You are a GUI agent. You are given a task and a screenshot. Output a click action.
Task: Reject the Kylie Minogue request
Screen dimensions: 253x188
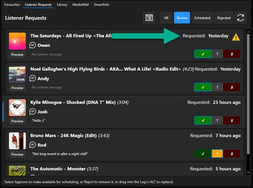point(232,120)
